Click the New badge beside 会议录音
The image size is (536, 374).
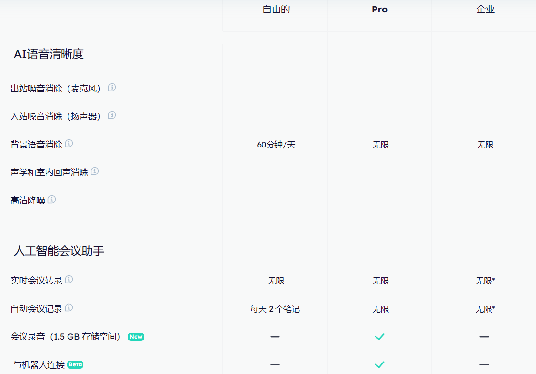[136, 337]
